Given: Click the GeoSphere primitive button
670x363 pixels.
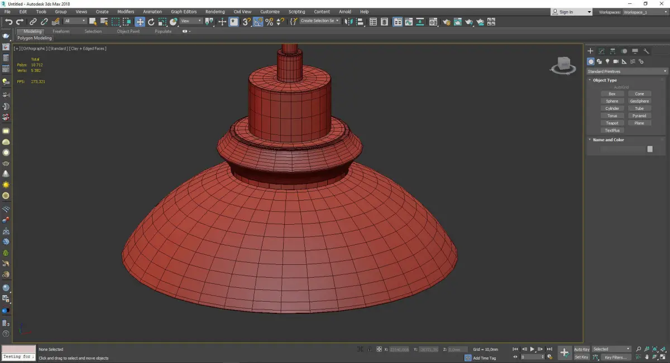Looking at the screenshot, I should 639,101.
